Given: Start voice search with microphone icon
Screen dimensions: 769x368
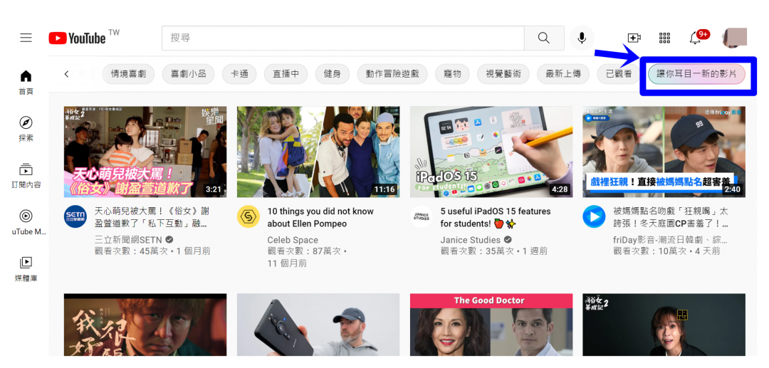Looking at the screenshot, I should coord(582,38).
